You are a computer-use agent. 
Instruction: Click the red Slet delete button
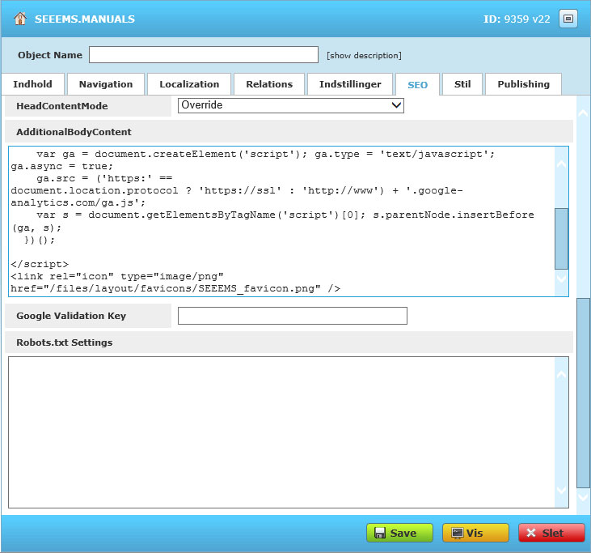coord(551,533)
